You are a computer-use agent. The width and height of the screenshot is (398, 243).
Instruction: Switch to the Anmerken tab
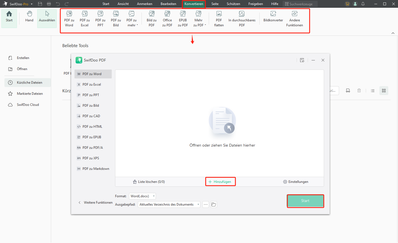(x=145, y=4)
